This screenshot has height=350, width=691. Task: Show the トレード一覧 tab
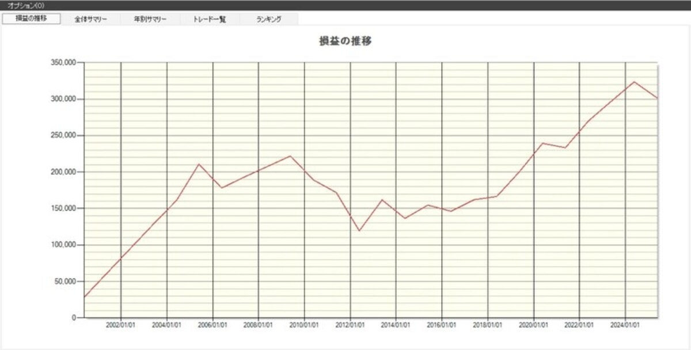coord(209,19)
